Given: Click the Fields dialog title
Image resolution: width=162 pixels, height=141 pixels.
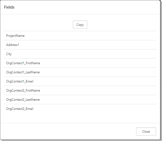Looking at the screenshot, I should [x=9, y=7].
